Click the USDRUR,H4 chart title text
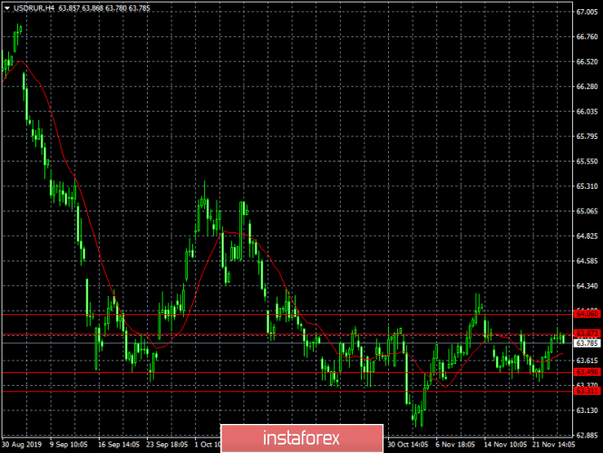The width and height of the screenshot is (603, 453). point(34,8)
